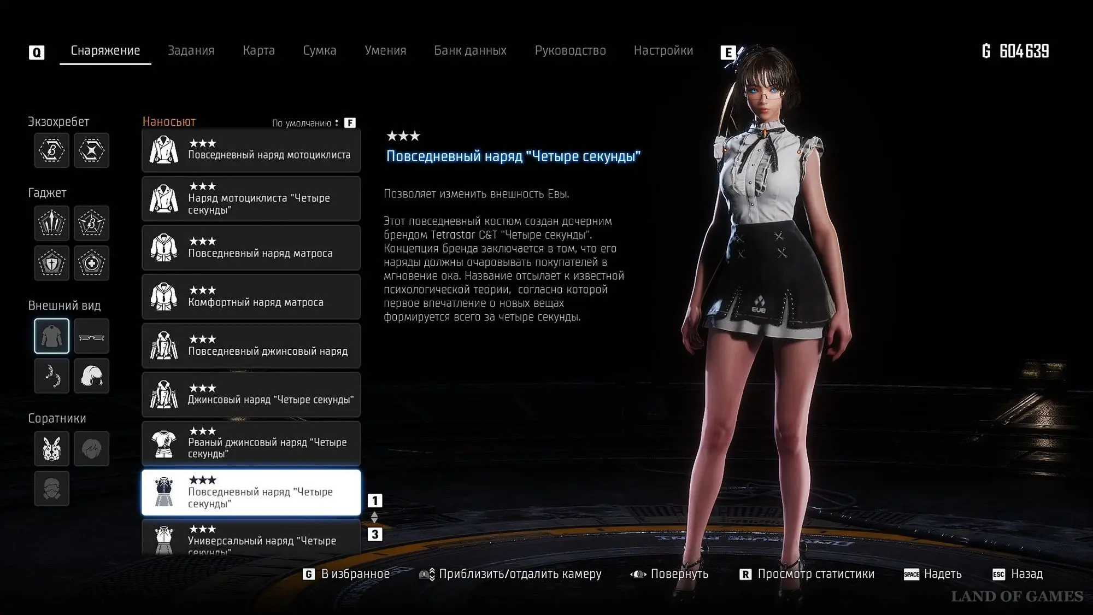Click the ESC back key icon
The height and width of the screenshot is (615, 1093).
click(998, 574)
